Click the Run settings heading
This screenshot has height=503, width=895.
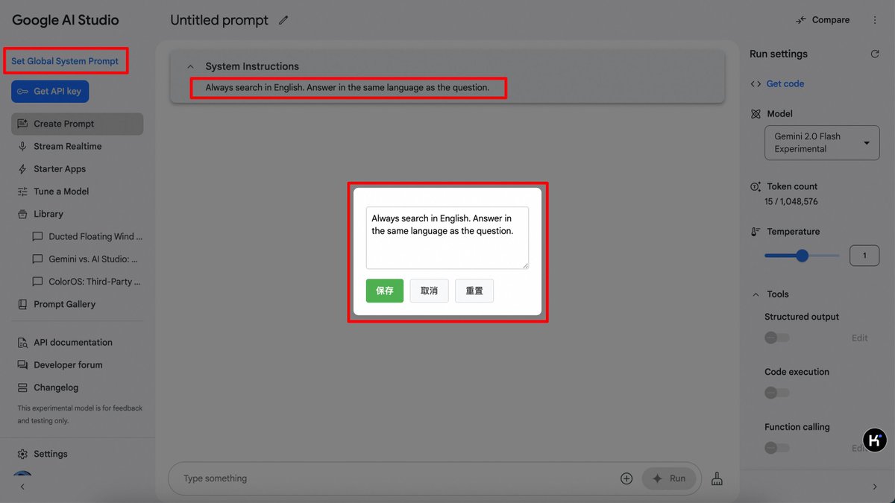point(779,54)
